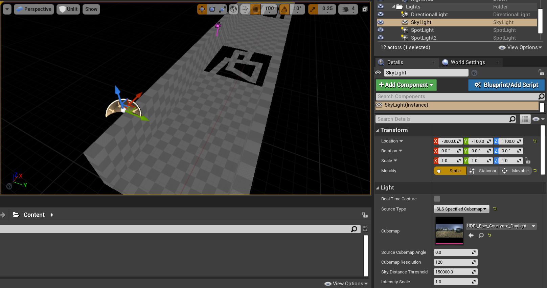Open the Source Type dropdown
The height and width of the screenshot is (288, 547).
click(x=461, y=209)
